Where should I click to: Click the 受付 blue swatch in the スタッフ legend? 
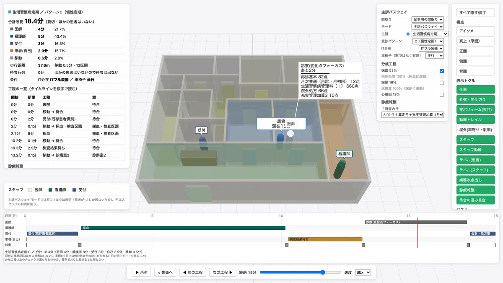point(74,190)
